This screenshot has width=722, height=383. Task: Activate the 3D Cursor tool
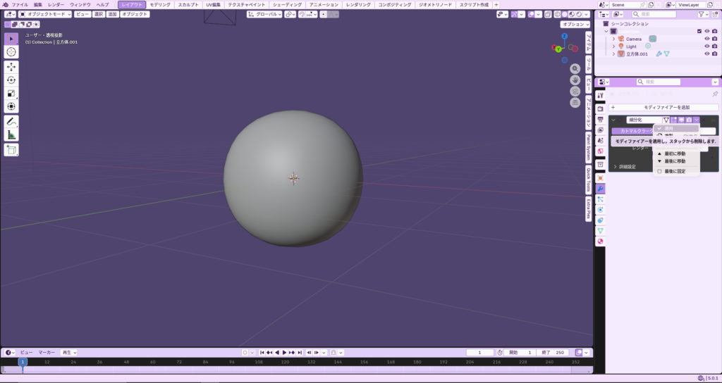[x=11, y=51]
